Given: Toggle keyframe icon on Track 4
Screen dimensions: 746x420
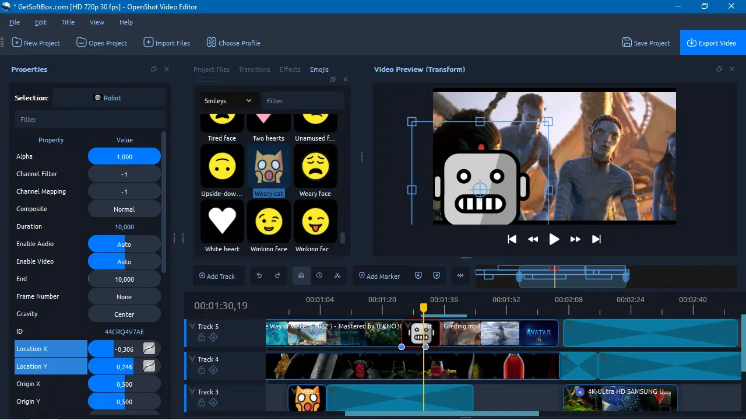Looking at the screenshot, I should (x=213, y=369).
